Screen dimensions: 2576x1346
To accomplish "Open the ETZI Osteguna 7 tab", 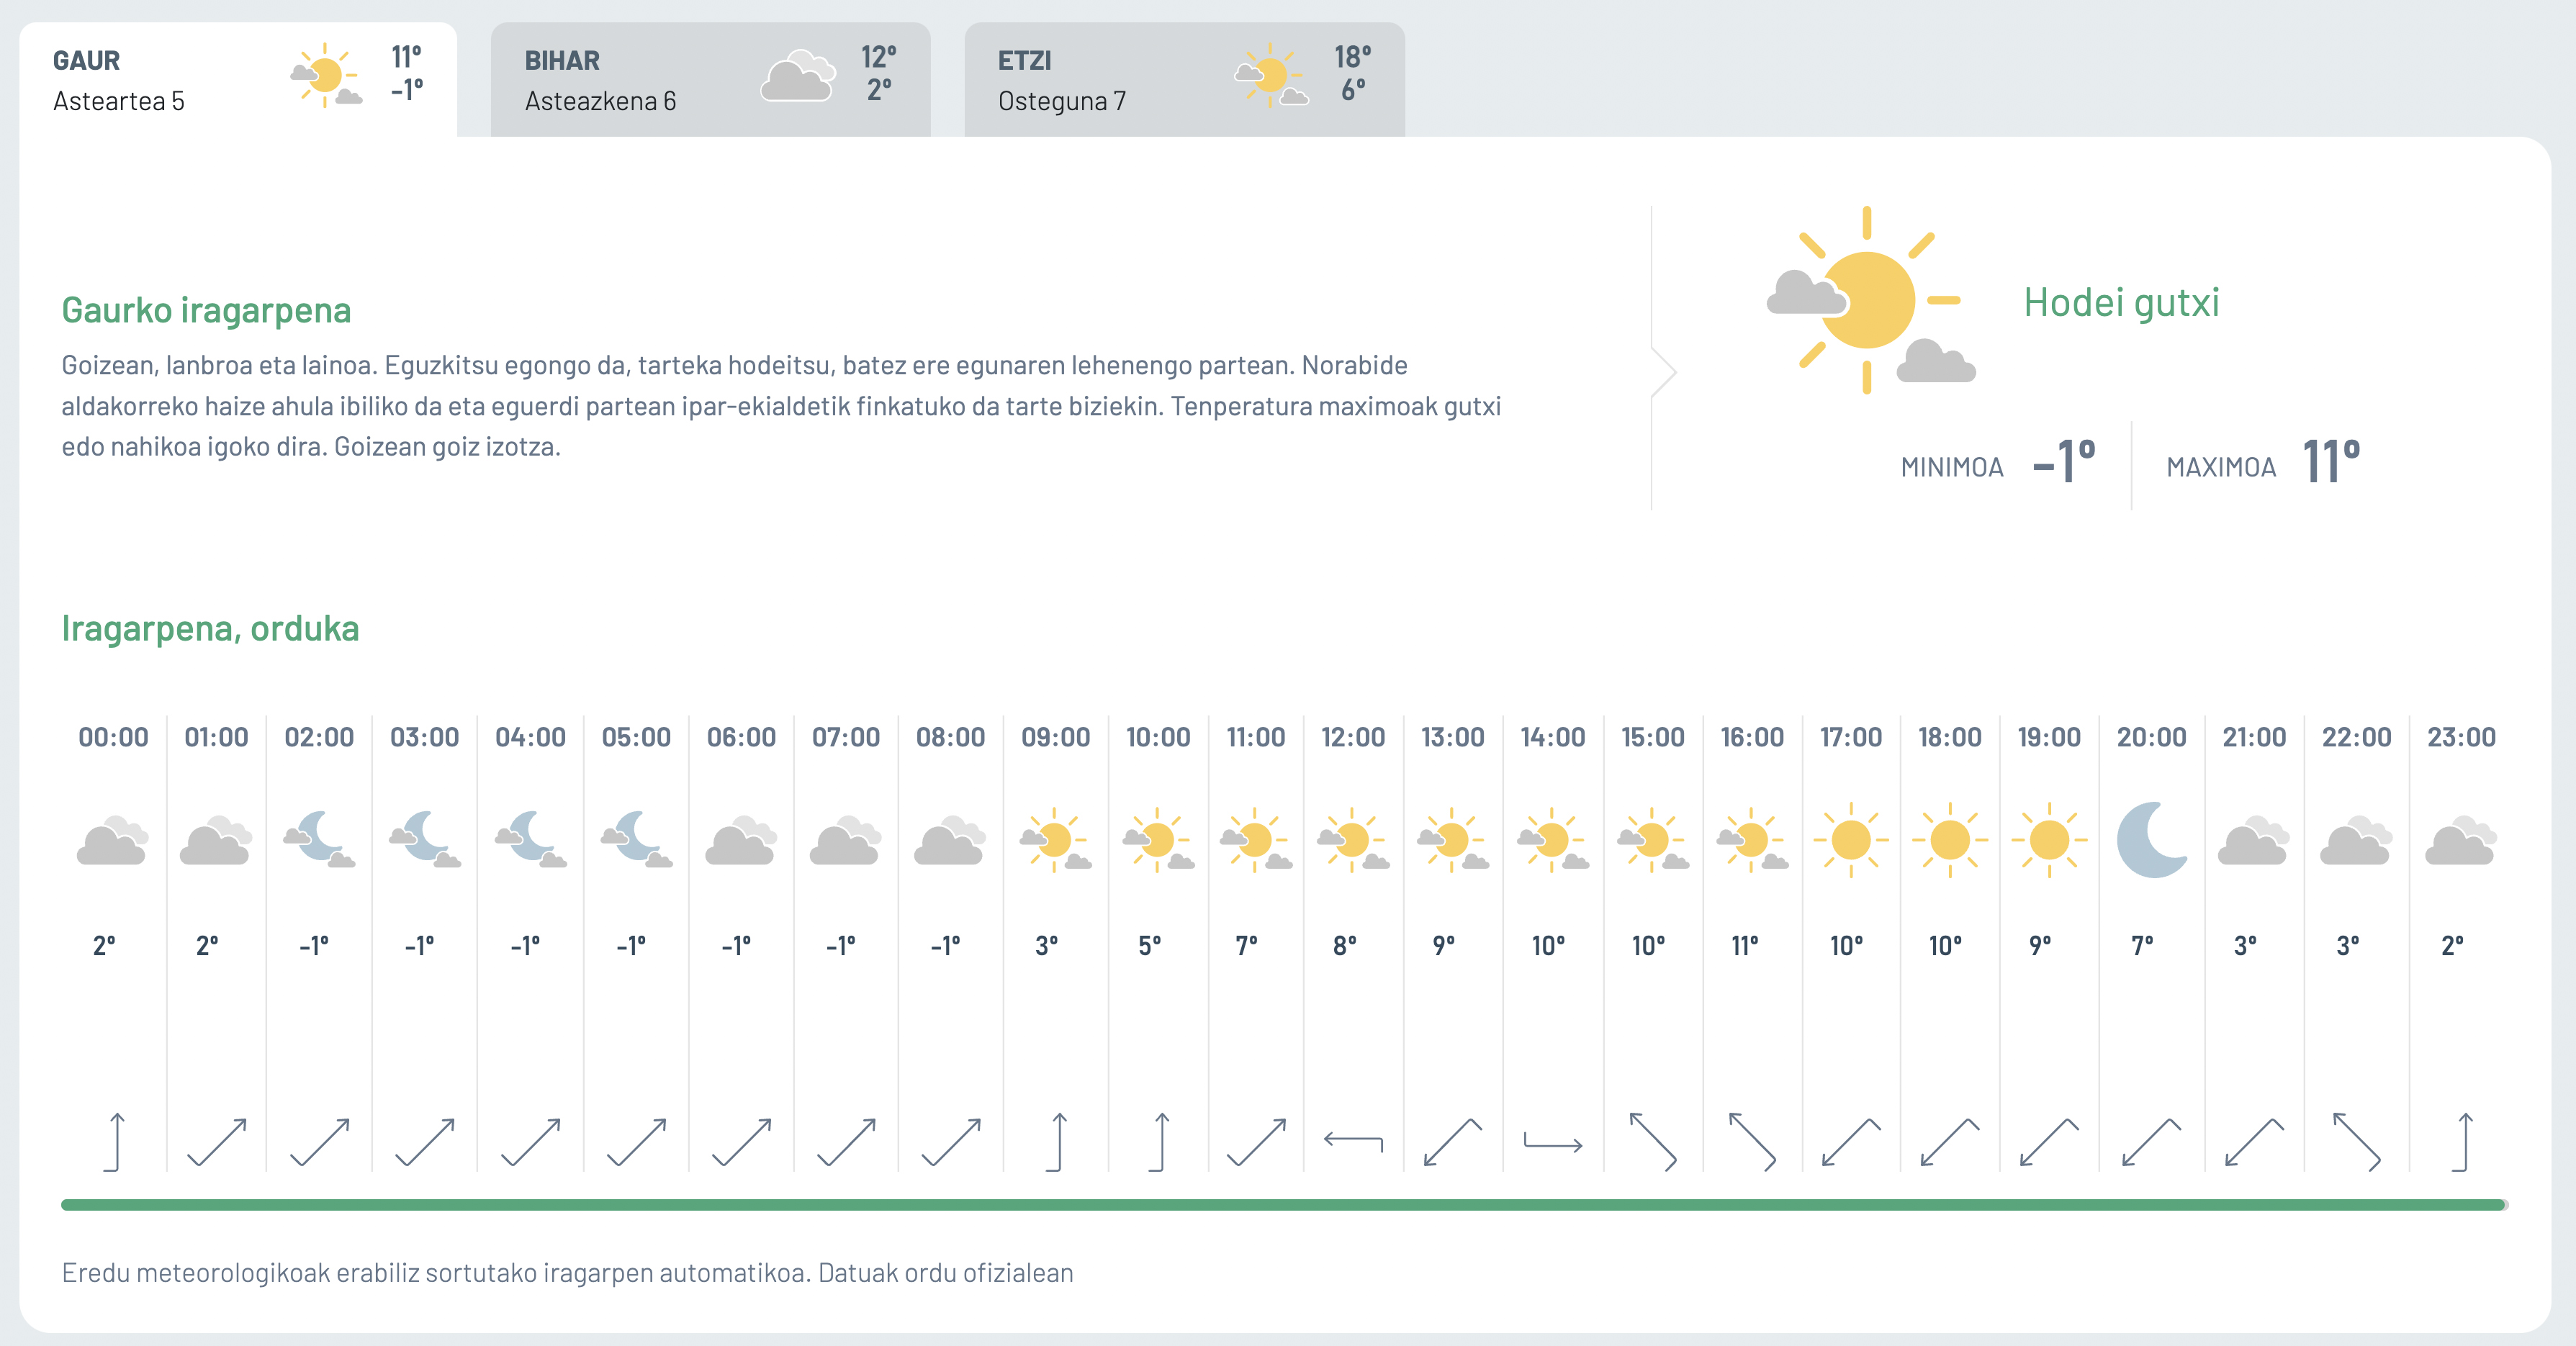I will [x=1184, y=80].
